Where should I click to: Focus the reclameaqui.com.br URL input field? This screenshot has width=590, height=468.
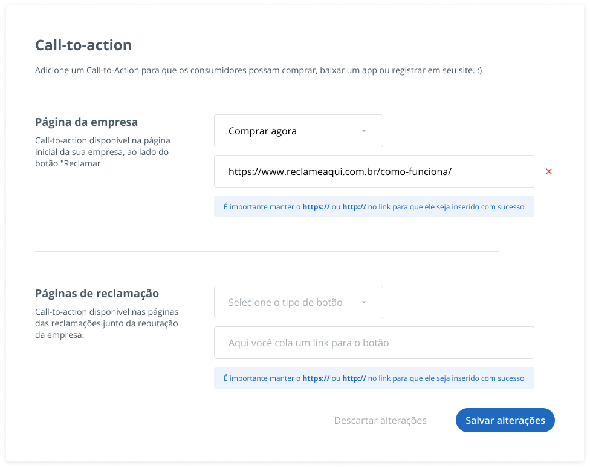point(374,171)
